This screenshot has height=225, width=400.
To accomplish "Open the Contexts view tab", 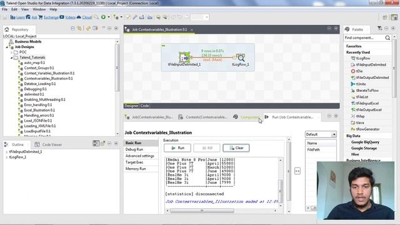I will pos(203,117).
